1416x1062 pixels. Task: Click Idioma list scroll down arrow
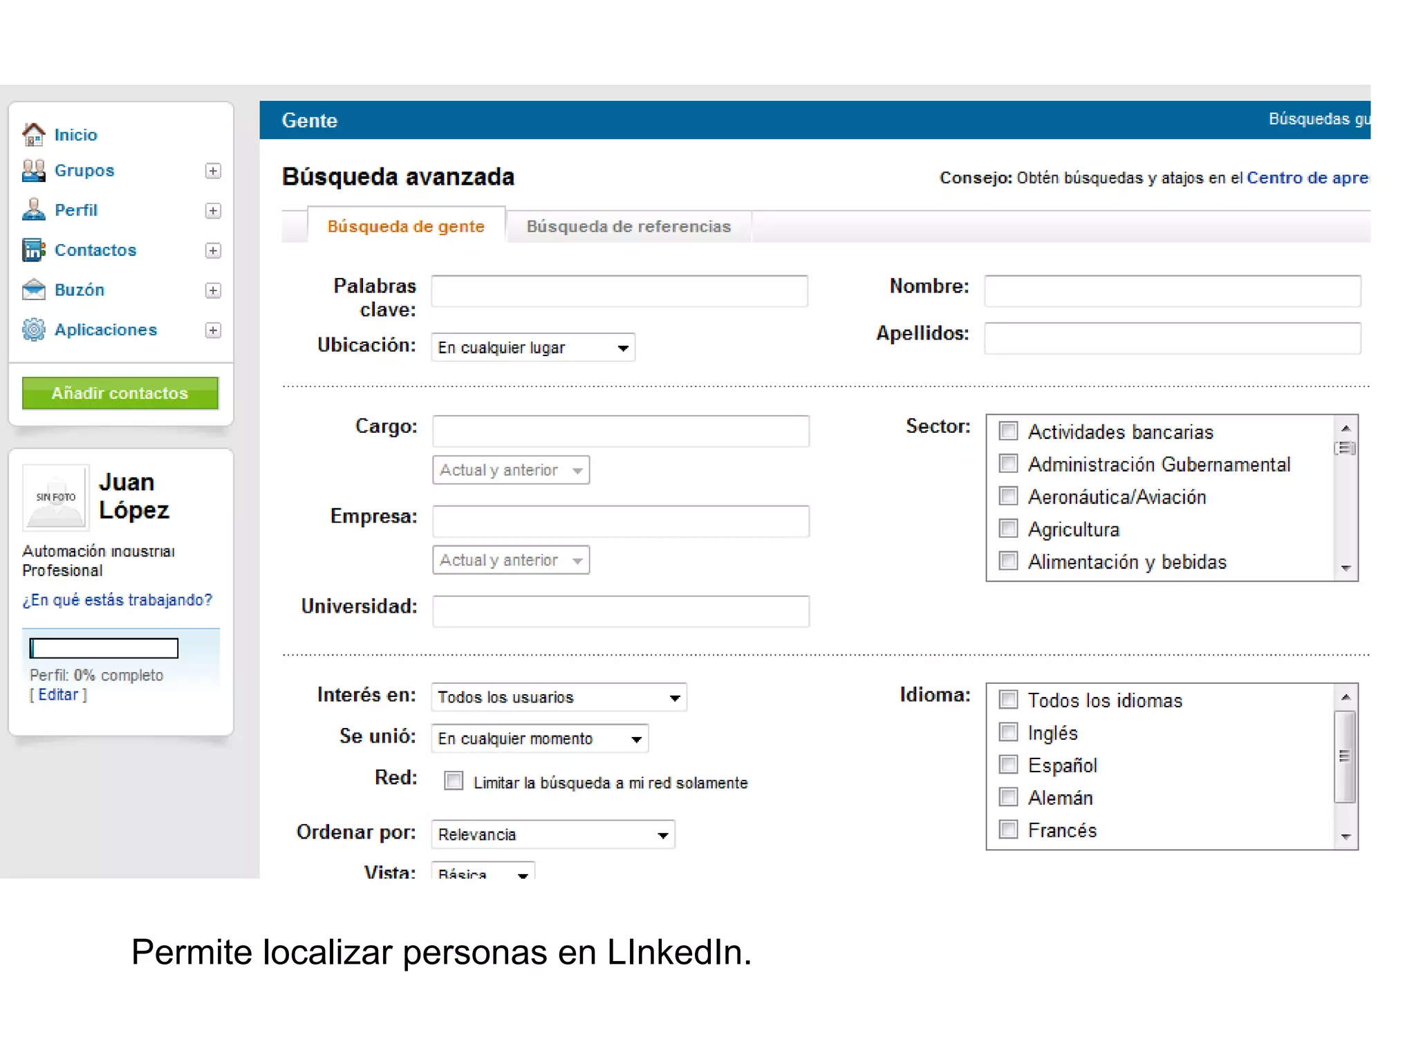1345,837
